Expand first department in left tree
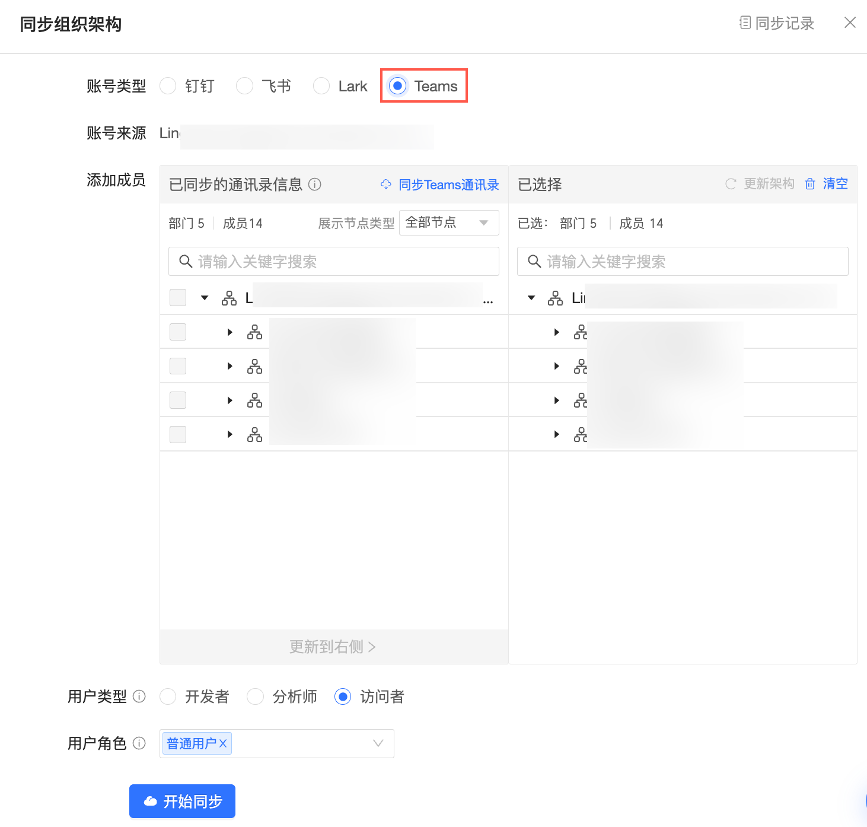 click(230, 332)
